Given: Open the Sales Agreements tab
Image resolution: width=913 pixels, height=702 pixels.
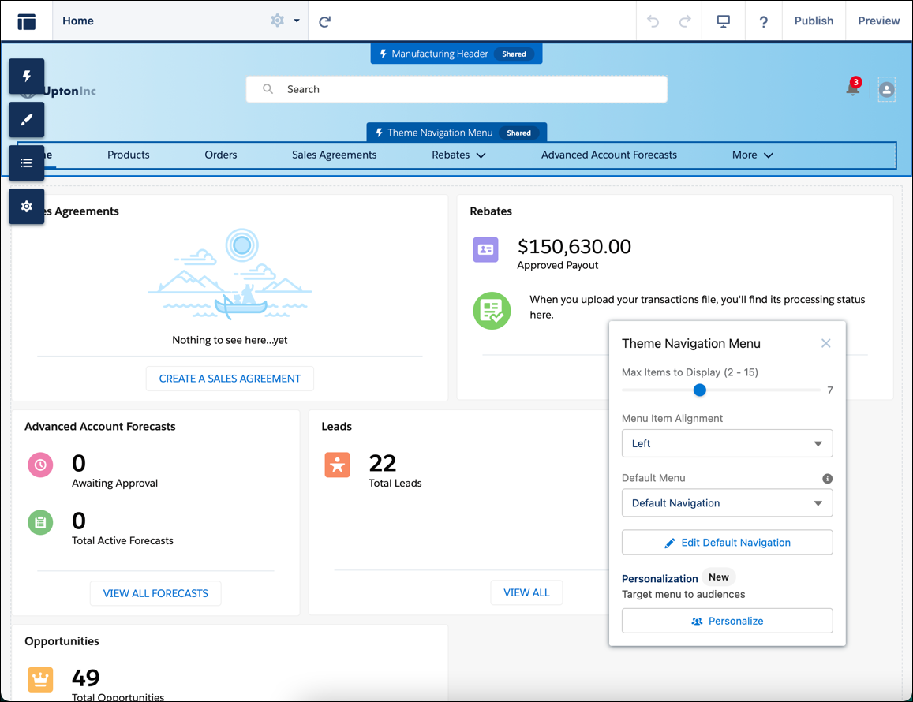Looking at the screenshot, I should (x=334, y=155).
